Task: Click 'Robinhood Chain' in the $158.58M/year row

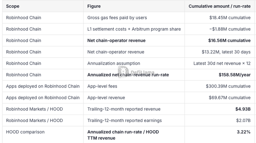Action: point(23,75)
